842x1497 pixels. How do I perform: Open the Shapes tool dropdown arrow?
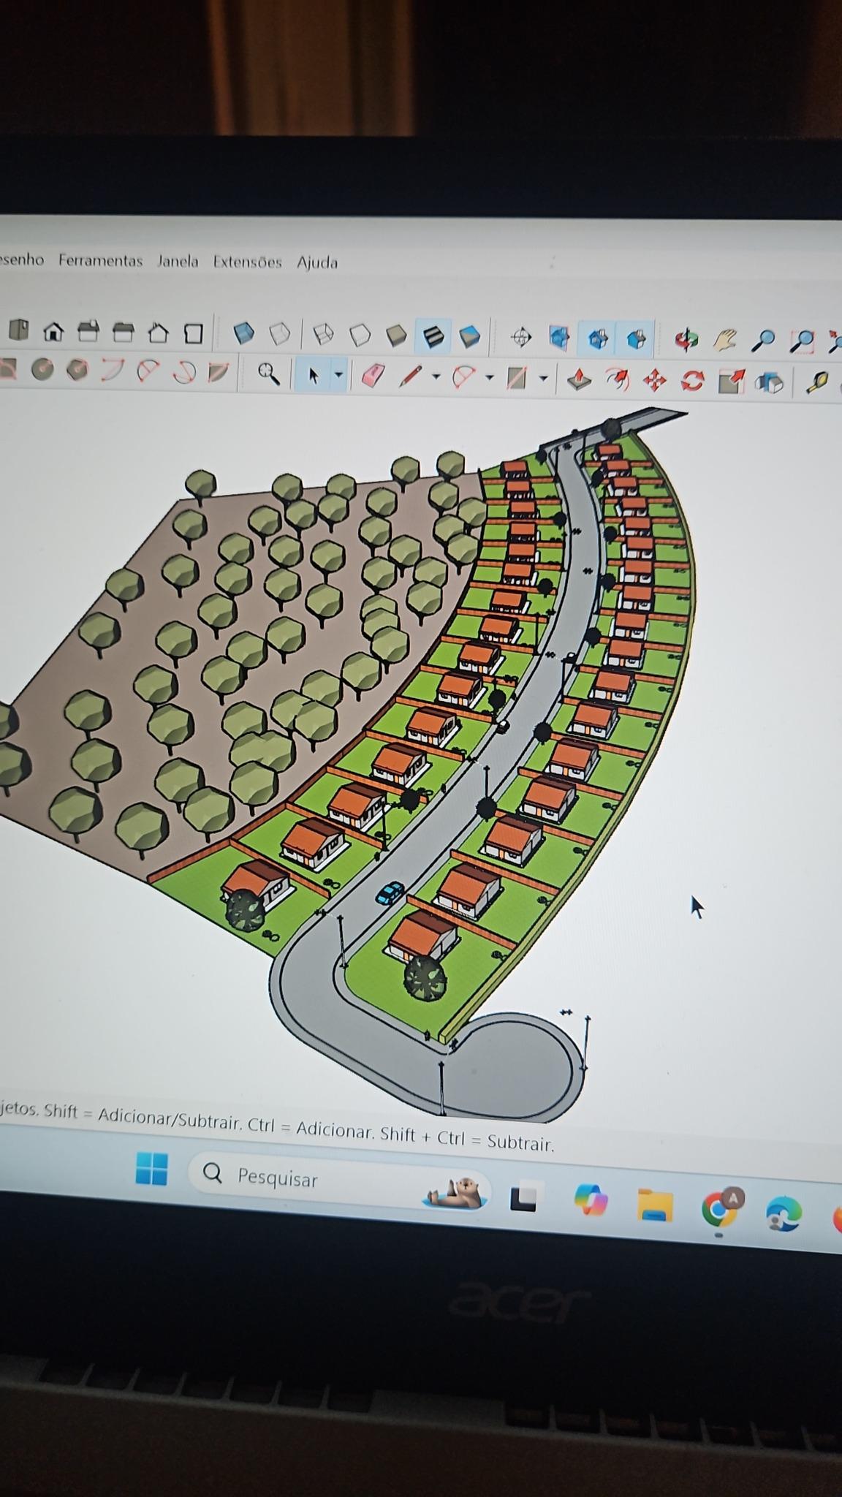(543, 379)
